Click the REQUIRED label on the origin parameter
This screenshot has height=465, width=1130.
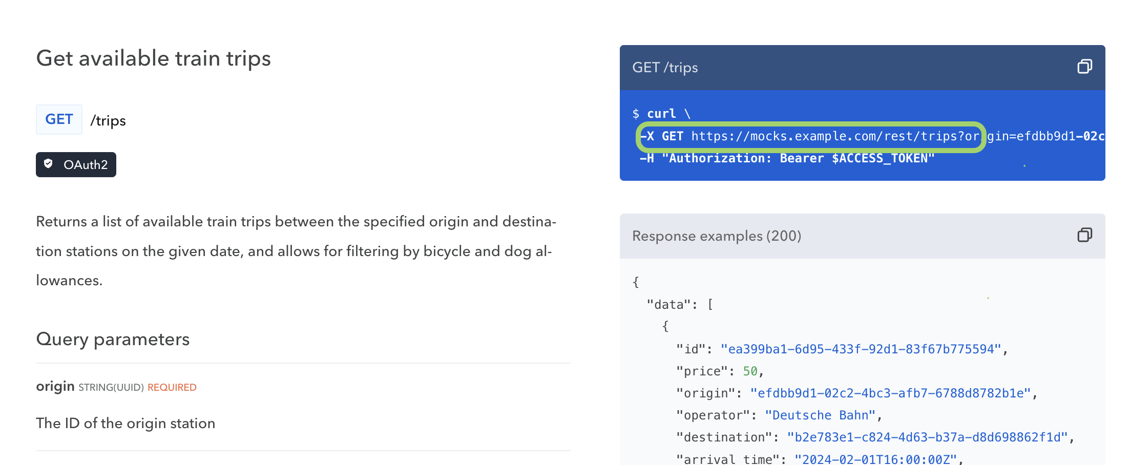[171, 387]
